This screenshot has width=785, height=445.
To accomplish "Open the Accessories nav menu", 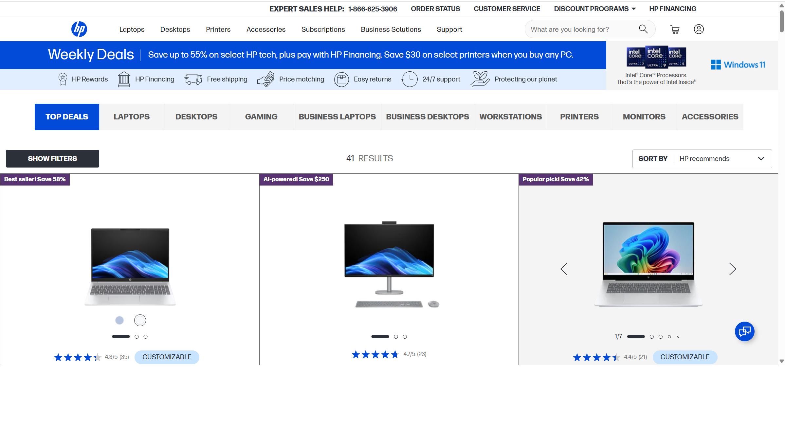I will (x=266, y=29).
